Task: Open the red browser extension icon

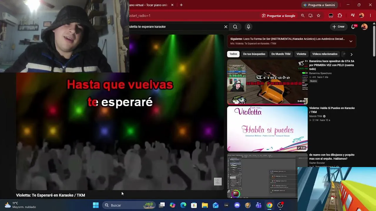Action: click(331, 16)
